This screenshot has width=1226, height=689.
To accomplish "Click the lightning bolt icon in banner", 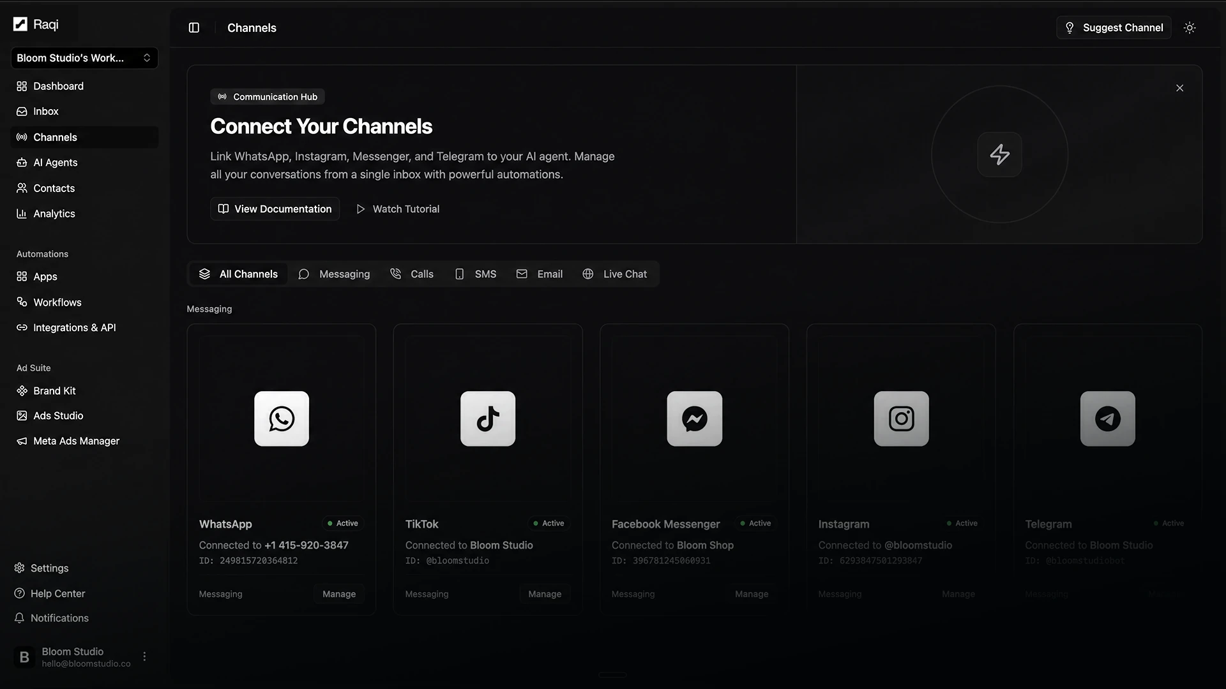I will pos(1000,154).
